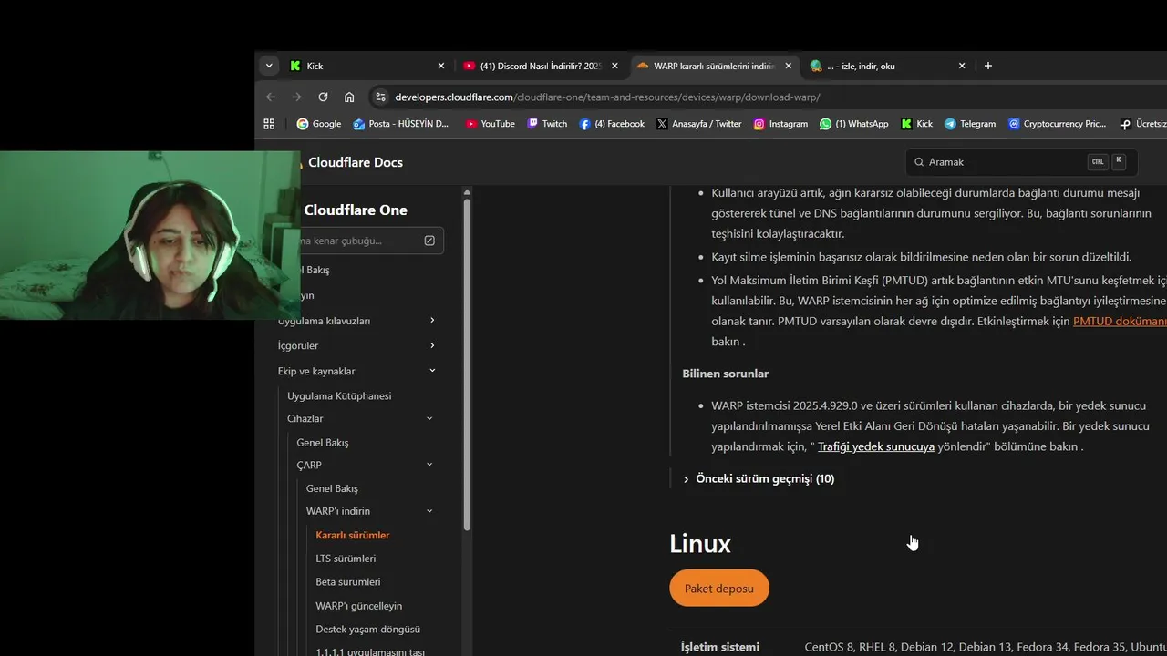
Task: Open WARP'ı güncelleyin in sidebar
Action: click(x=358, y=606)
